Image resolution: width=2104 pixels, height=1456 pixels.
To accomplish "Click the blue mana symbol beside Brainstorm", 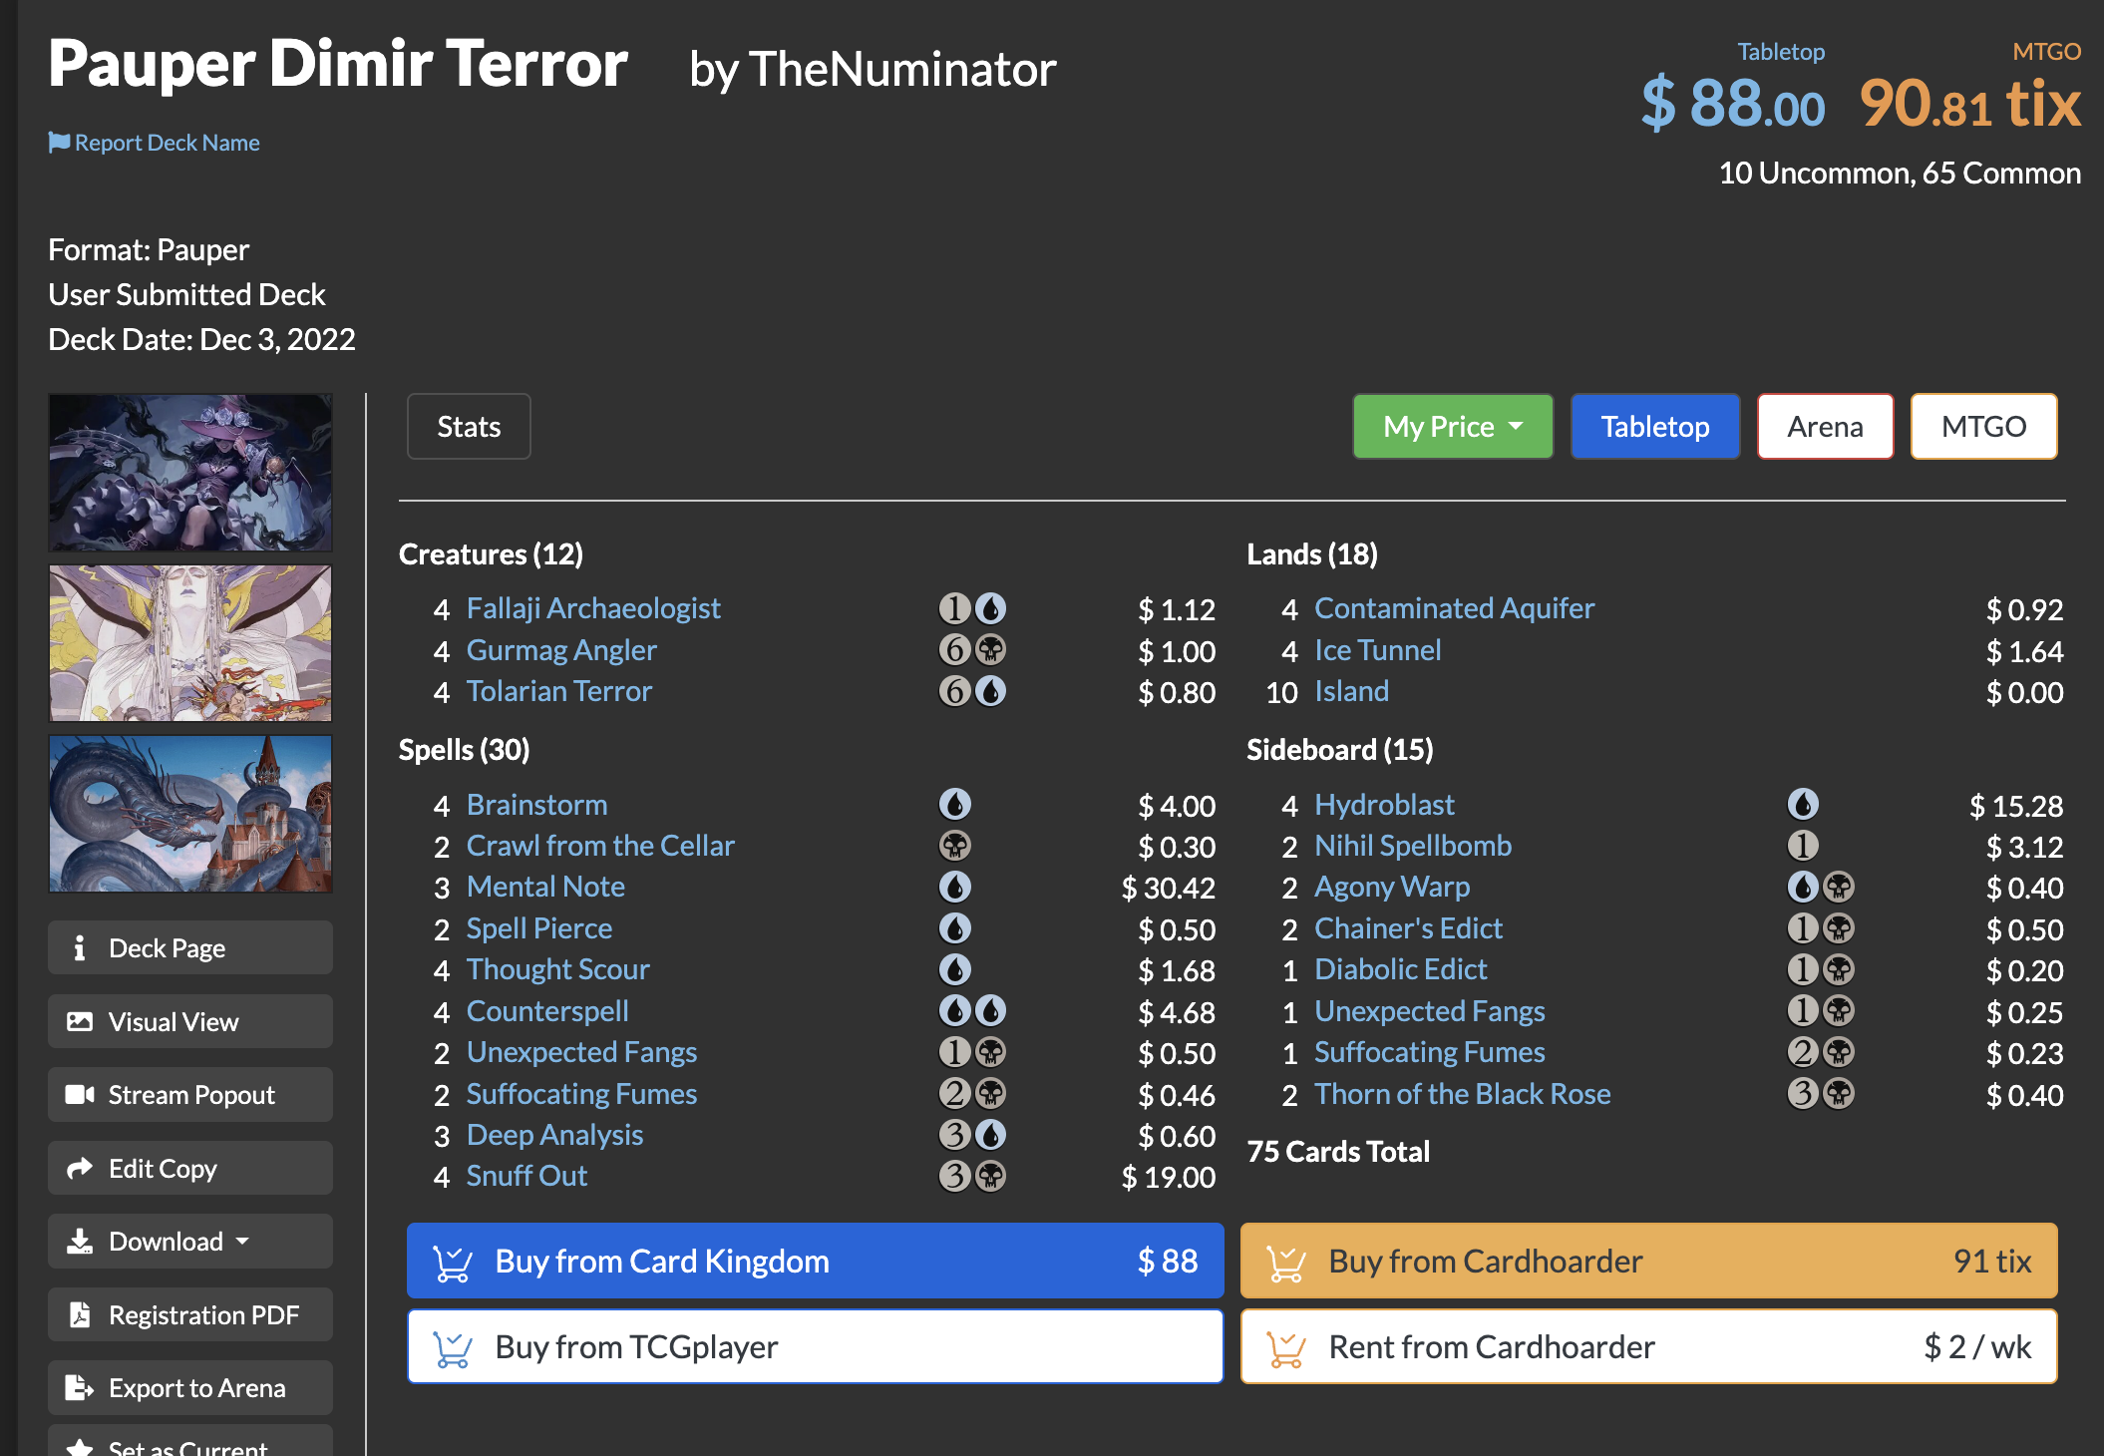I will point(955,804).
